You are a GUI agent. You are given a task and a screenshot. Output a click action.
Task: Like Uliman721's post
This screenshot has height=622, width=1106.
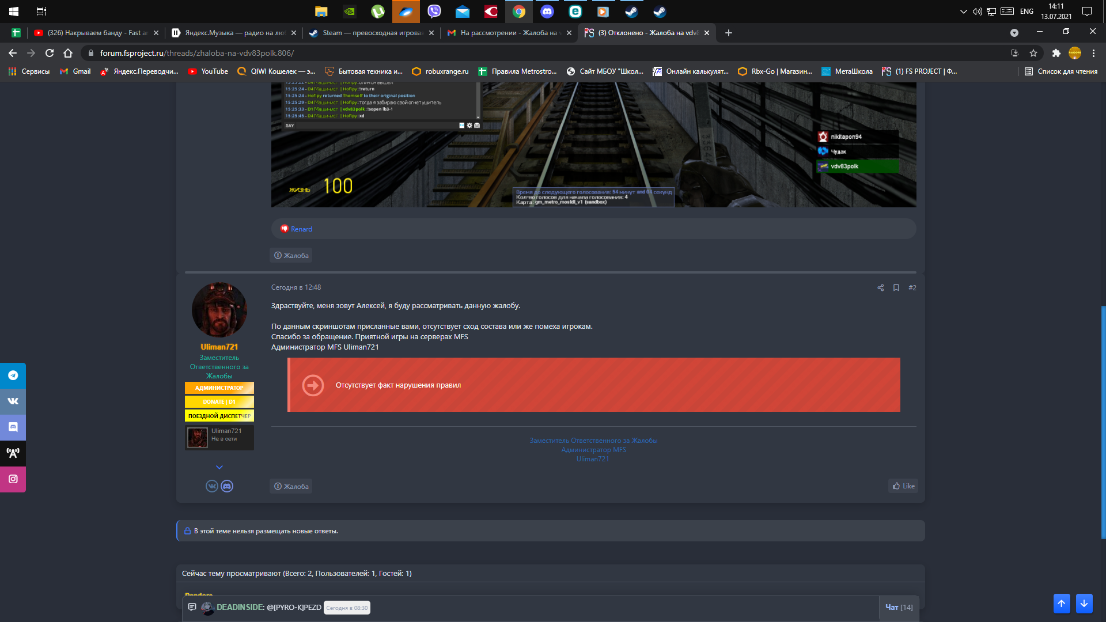(x=903, y=486)
